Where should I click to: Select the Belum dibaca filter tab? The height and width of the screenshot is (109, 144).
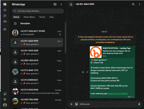[x=29, y=17]
